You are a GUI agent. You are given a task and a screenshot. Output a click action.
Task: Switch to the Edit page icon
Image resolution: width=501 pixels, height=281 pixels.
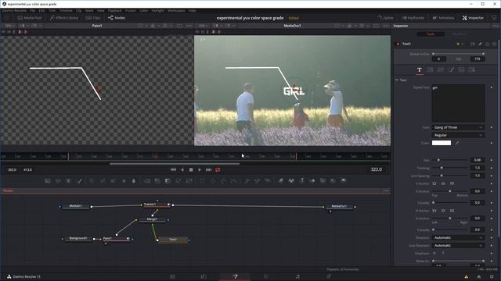coord(204,276)
